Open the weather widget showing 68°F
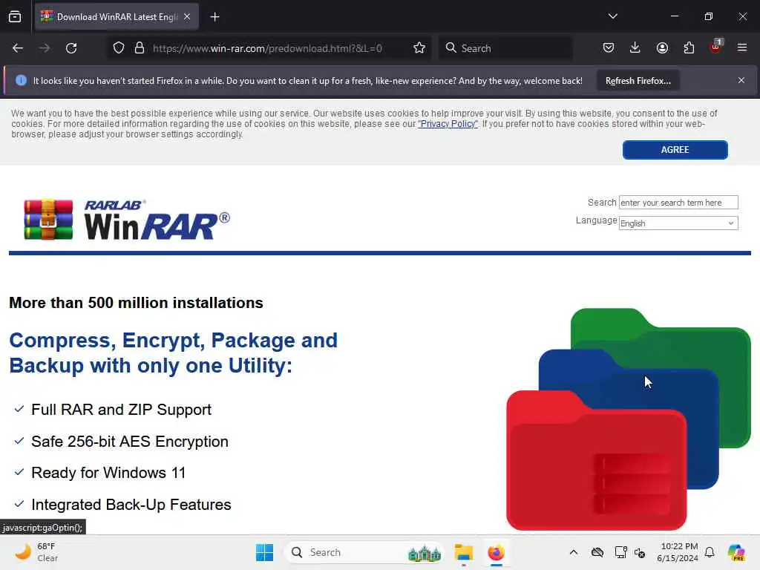 [36, 552]
